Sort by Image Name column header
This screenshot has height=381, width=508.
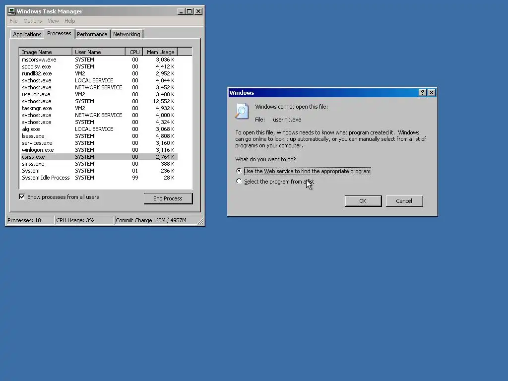(x=46, y=52)
